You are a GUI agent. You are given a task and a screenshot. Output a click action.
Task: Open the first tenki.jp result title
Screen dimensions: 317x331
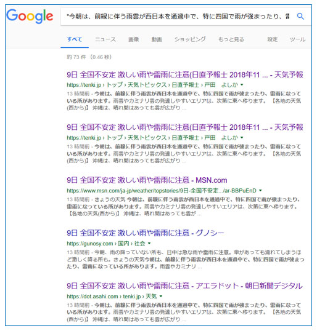coord(185,74)
